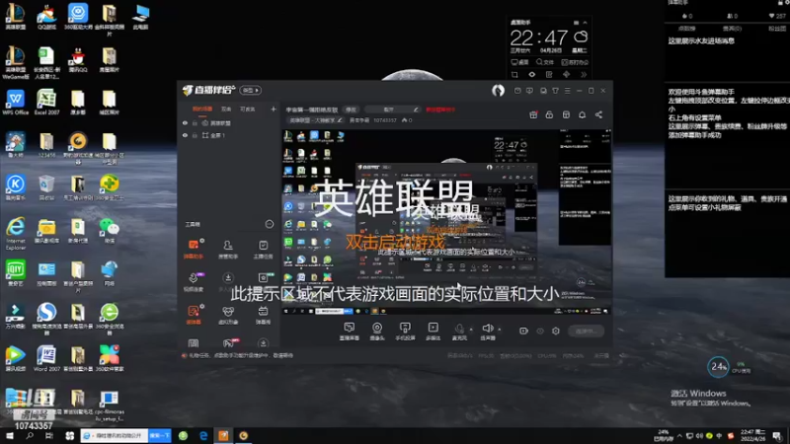Image resolution: width=790 pixels, height=444 pixels.
Task: Click the CPU 24% floating performance ball
Action: tap(719, 366)
